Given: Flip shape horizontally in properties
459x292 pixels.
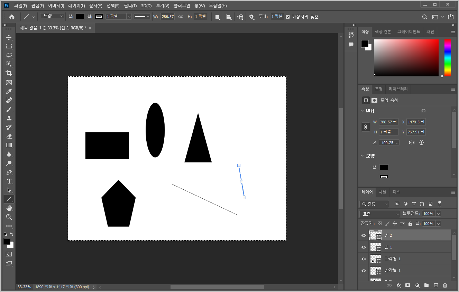Looking at the screenshot, I should point(412,142).
